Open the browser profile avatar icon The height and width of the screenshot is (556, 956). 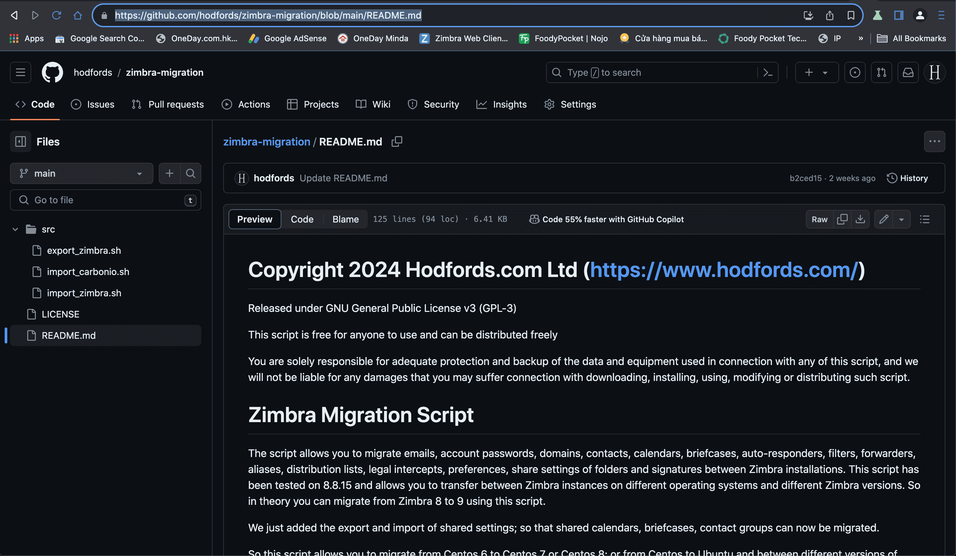(x=920, y=15)
